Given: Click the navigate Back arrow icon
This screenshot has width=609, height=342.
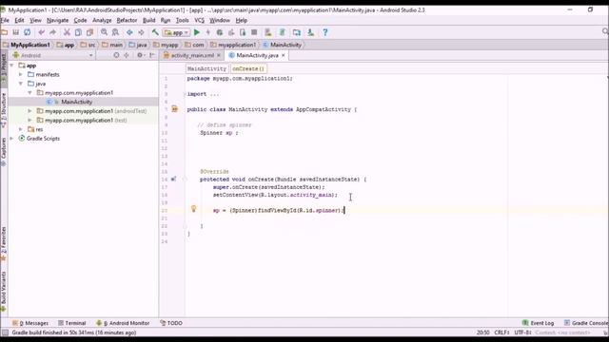Looking at the screenshot, I should [129, 32].
